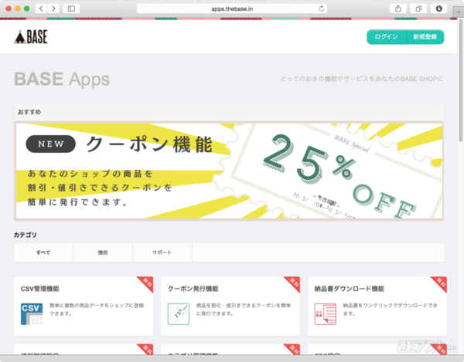Go back with Safari back arrow

tap(41, 8)
